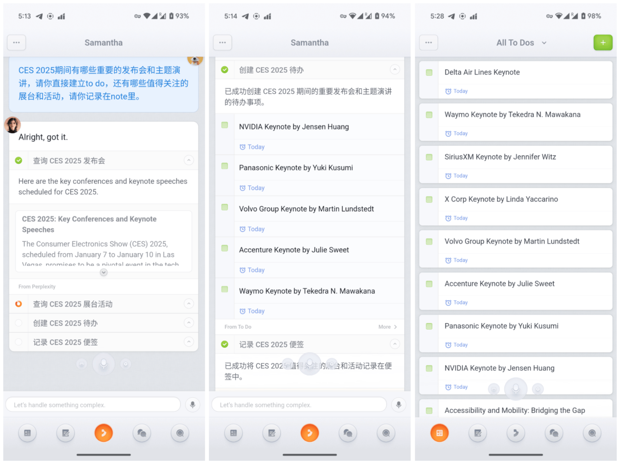This screenshot has width=620, height=464.
Task: Open the All To Dos list dropdown
Action: click(544, 43)
